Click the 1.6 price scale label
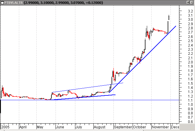 (x=190, y=79)
